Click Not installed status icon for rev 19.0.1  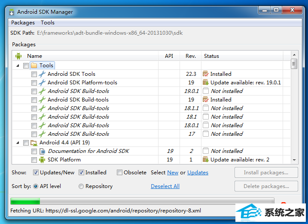[x=205, y=91]
